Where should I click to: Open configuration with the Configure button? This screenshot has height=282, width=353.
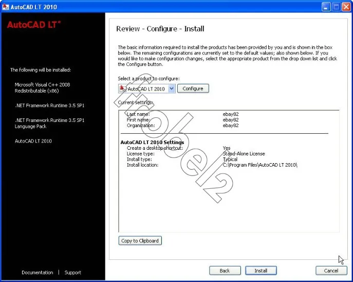coord(193,89)
